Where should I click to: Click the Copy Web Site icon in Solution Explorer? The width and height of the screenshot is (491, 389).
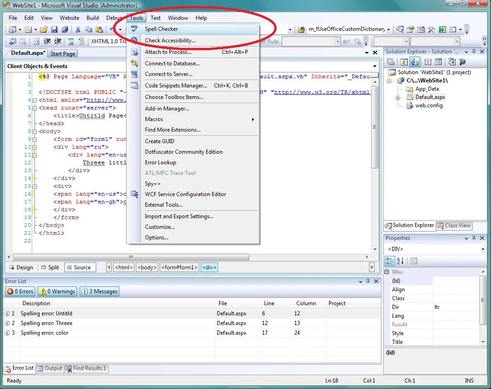pos(451,62)
